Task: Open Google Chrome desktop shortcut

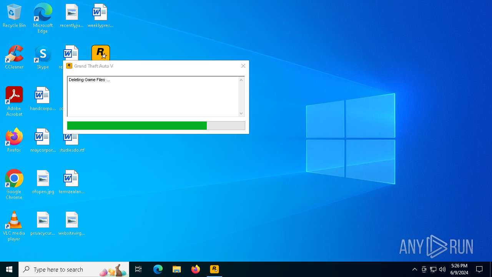Action: click(x=14, y=185)
